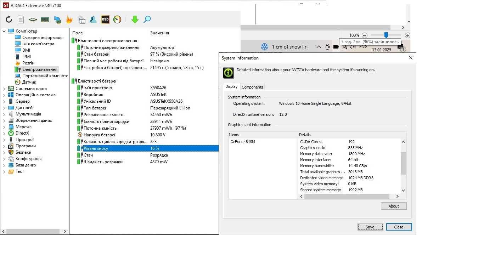Expand the Системна плата node
The width and height of the screenshot is (484, 272).
click(x=4, y=89)
